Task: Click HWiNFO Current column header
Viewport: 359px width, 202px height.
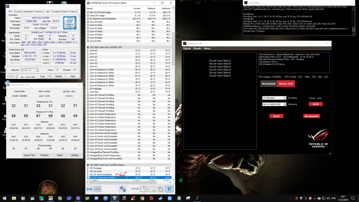Action: (137, 8)
